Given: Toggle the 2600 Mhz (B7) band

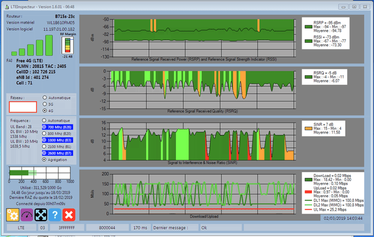Looking at the screenshot, I should pos(57,153).
